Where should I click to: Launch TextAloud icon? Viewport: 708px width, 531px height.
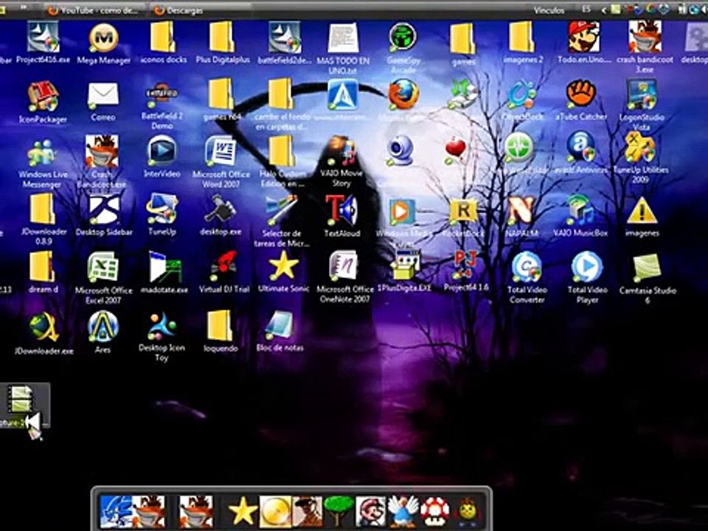coord(341,210)
